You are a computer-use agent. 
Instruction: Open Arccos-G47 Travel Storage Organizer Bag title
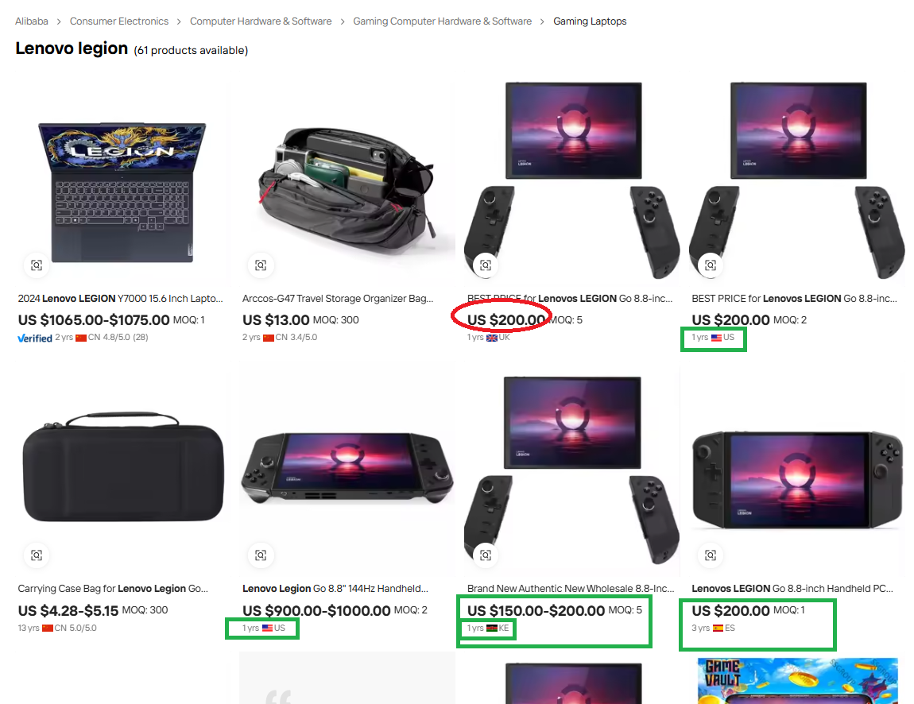[338, 299]
